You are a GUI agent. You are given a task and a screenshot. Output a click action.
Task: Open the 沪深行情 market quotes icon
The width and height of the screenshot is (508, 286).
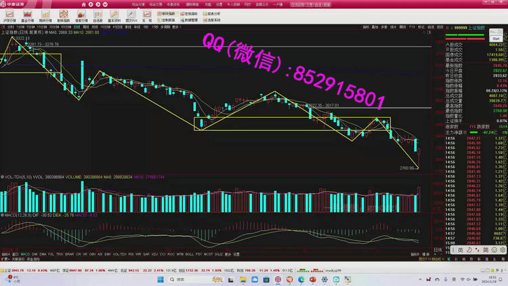click(9, 16)
